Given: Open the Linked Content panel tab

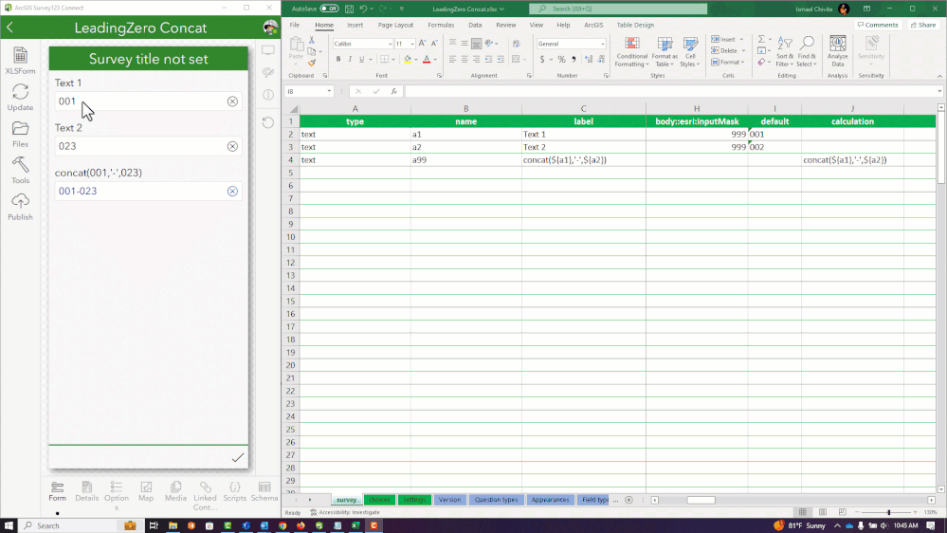Looking at the screenshot, I should click(205, 495).
